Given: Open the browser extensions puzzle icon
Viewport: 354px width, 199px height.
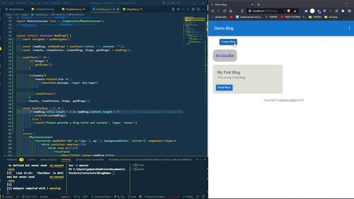Looking at the screenshot, I should pos(343,11).
